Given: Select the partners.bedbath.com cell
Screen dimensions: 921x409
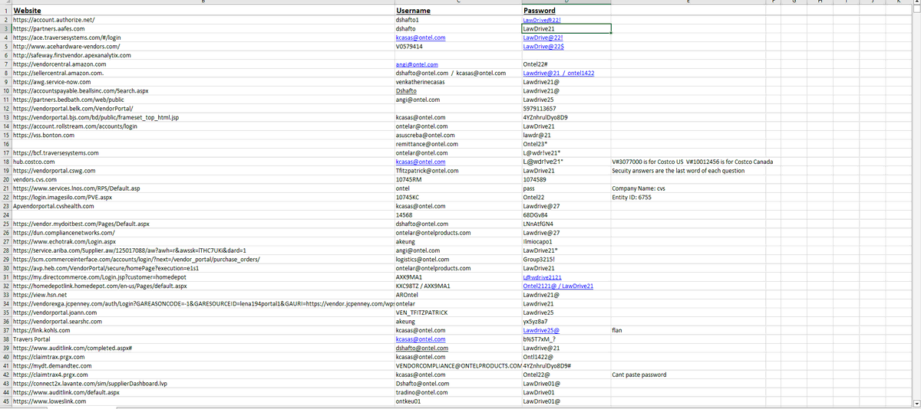Looking at the screenshot, I should [203, 100].
